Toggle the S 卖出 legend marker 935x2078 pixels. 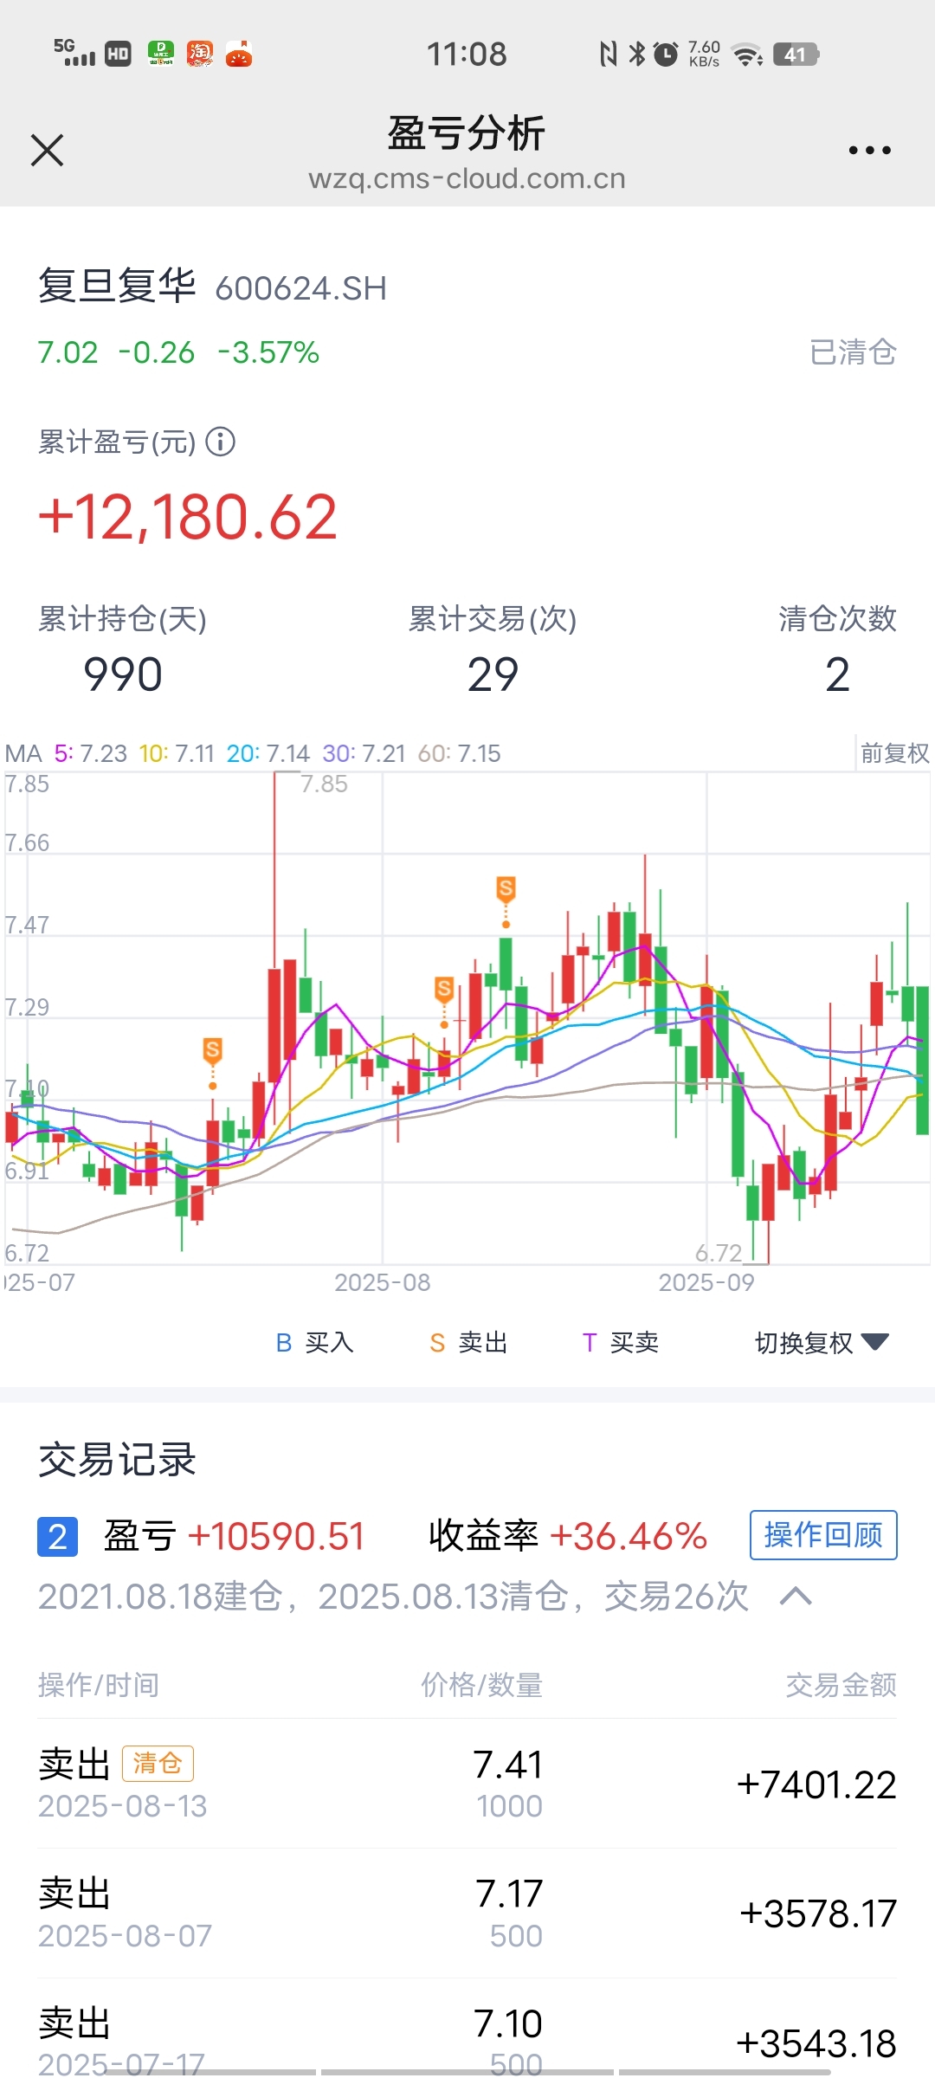pyautogui.click(x=468, y=1343)
